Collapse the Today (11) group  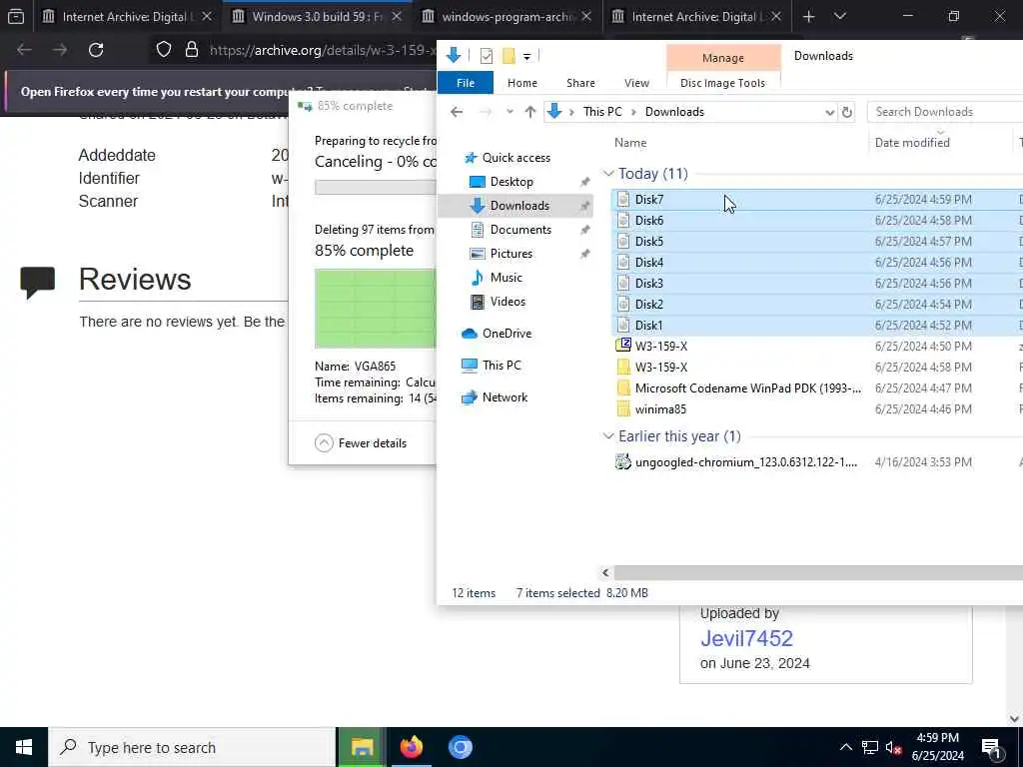[608, 174]
